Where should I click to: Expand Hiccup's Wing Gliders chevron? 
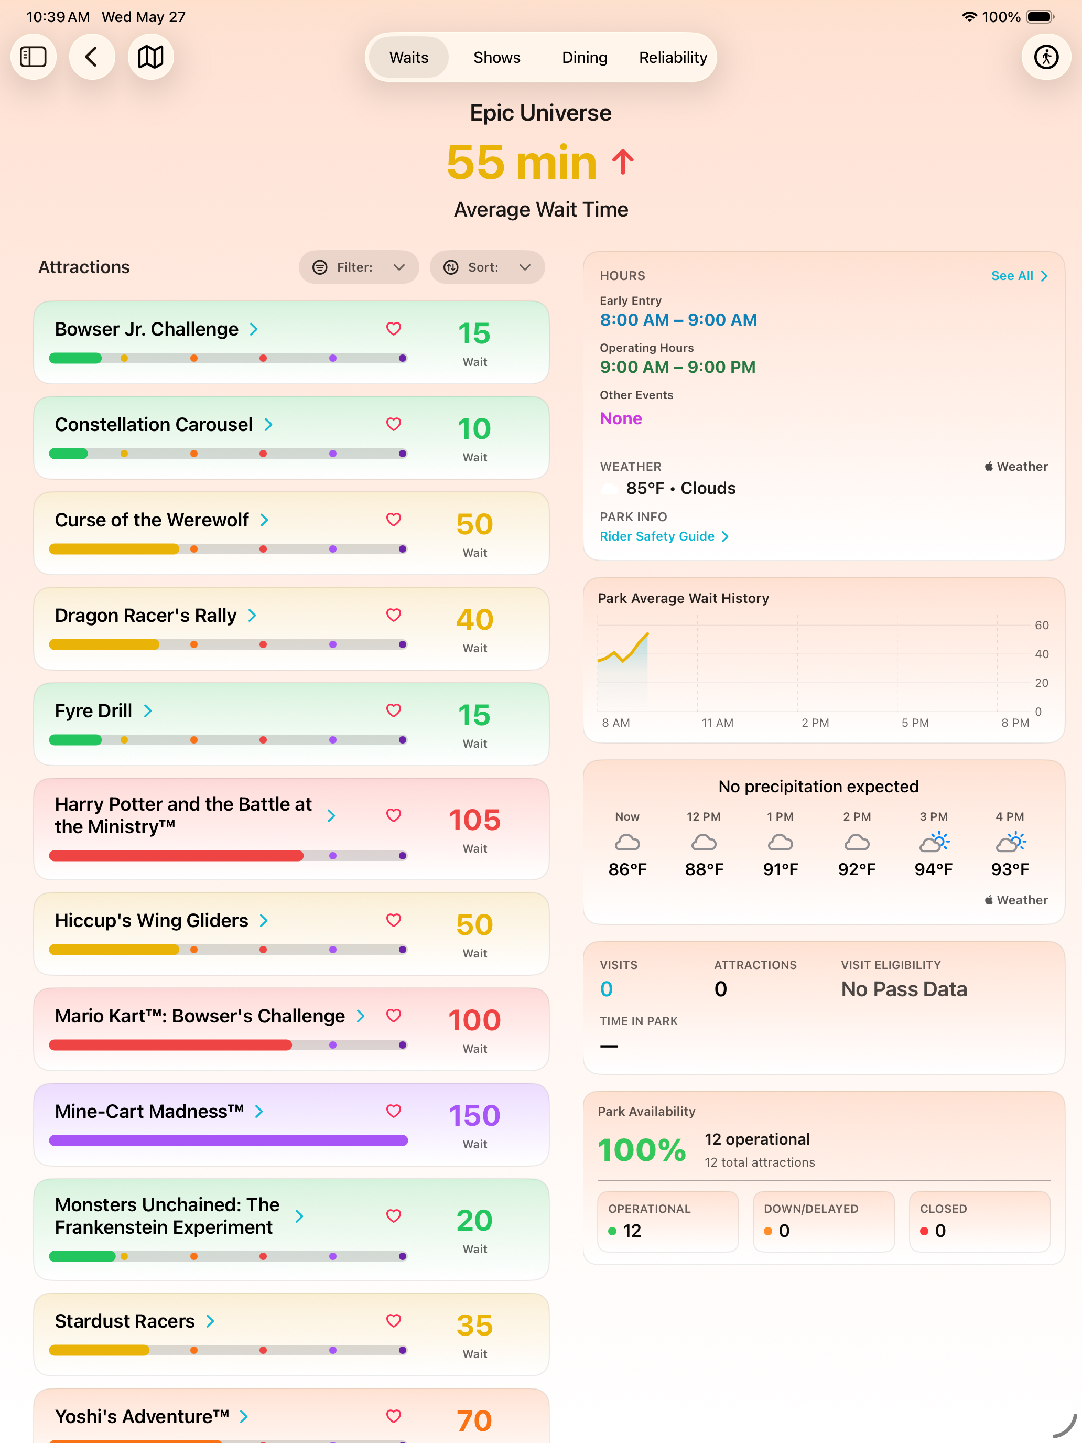[x=264, y=920]
